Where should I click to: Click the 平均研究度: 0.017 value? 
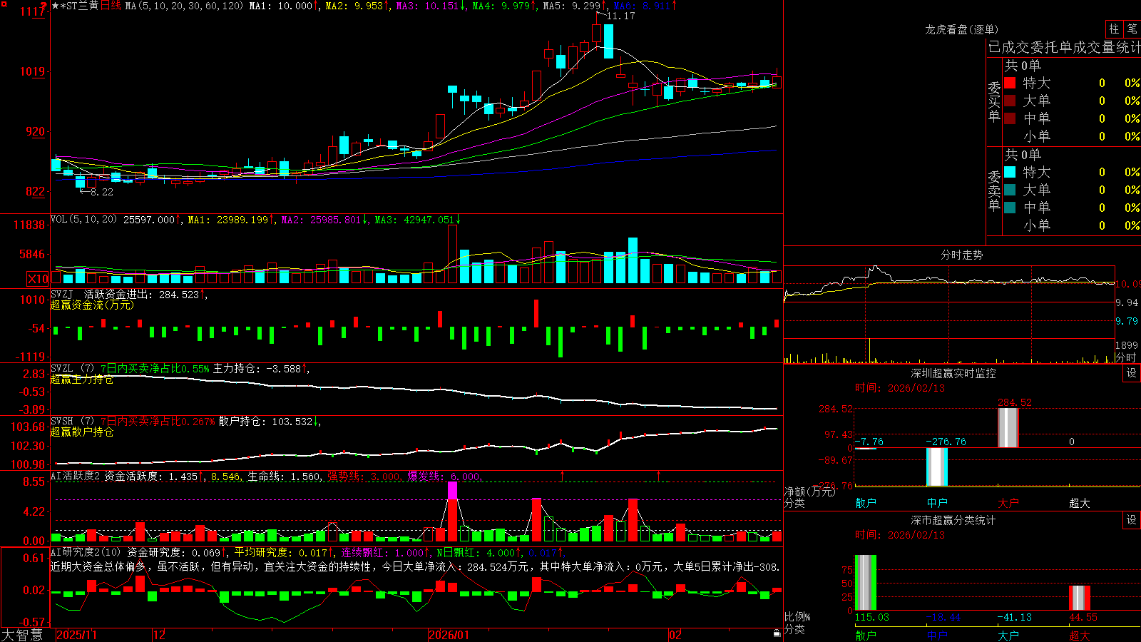point(280,552)
